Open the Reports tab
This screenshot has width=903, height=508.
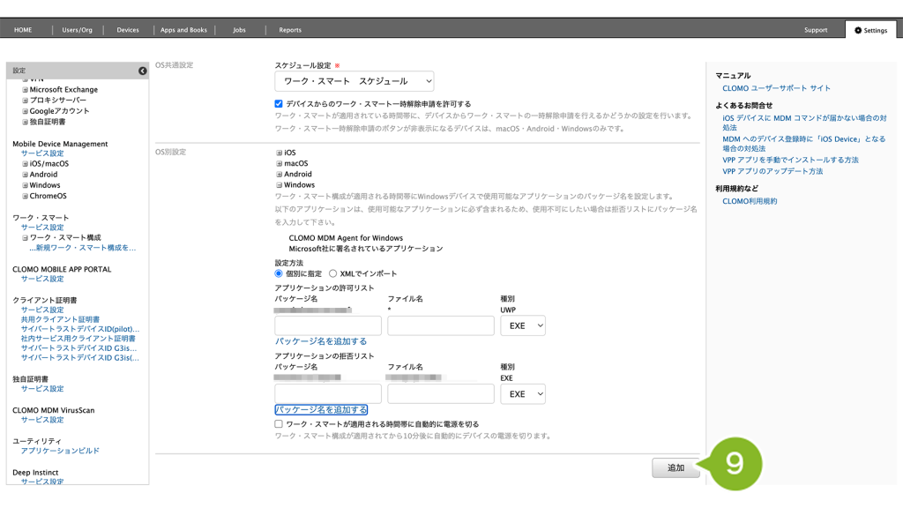click(290, 30)
